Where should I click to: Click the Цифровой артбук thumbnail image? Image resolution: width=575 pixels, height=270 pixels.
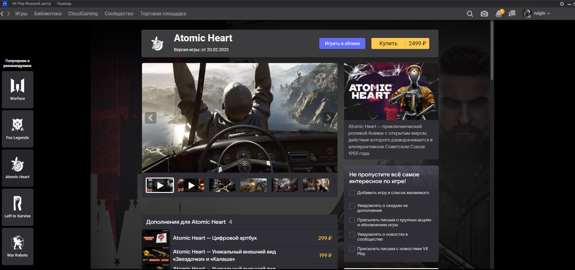(156, 238)
